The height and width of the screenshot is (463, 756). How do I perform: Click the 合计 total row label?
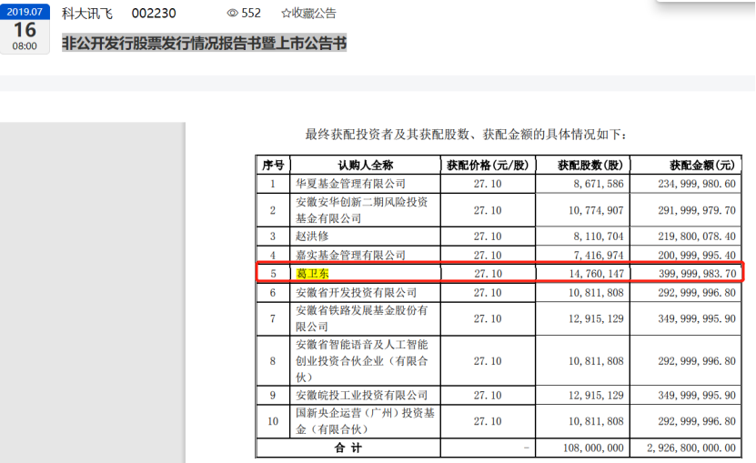click(x=348, y=448)
